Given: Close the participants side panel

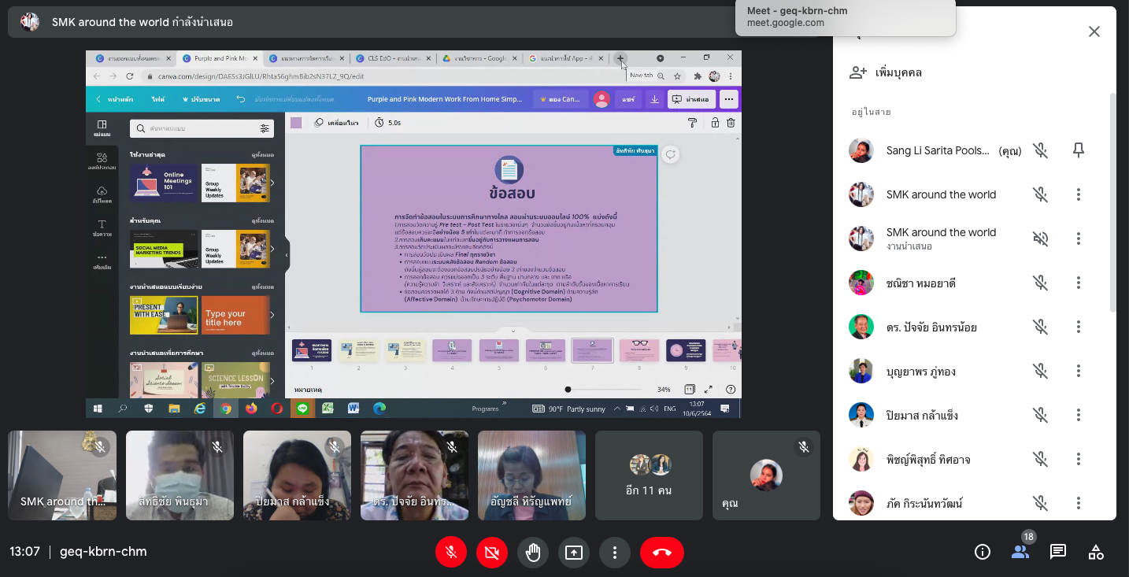Looking at the screenshot, I should tap(1094, 31).
